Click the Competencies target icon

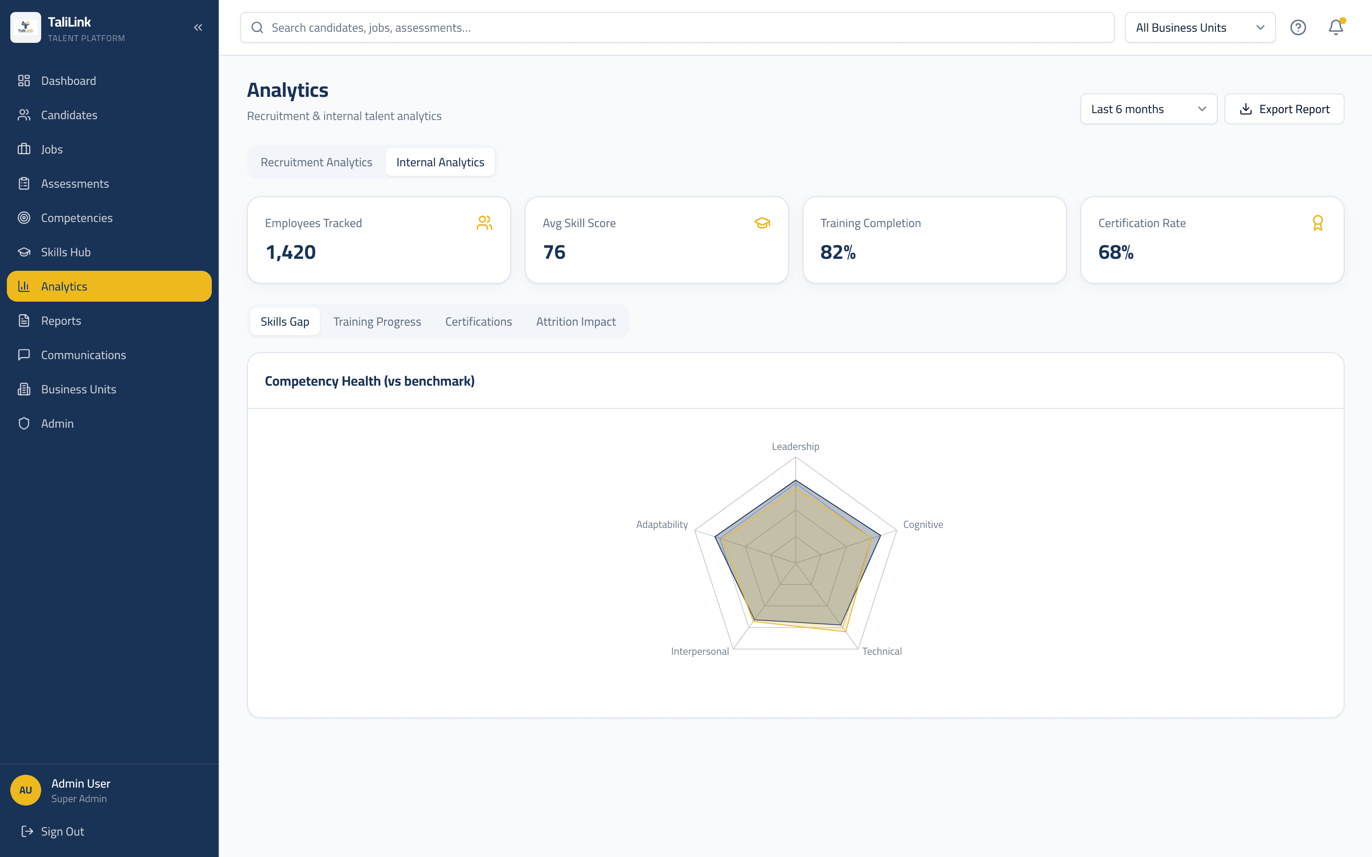(x=24, y=218)
